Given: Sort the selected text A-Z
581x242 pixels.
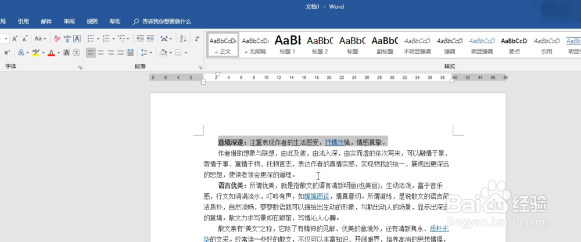Looking at the screenshot, I should pyautogui.click(x=183, y=38).
